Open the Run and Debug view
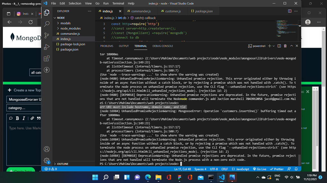This screenshot has height=183, width=327. point(47,47)
